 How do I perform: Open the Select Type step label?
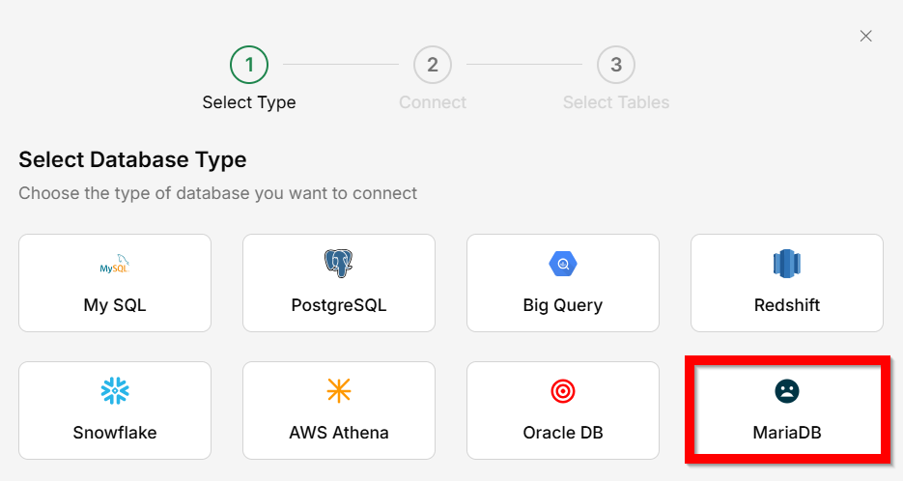click(249, 102)
